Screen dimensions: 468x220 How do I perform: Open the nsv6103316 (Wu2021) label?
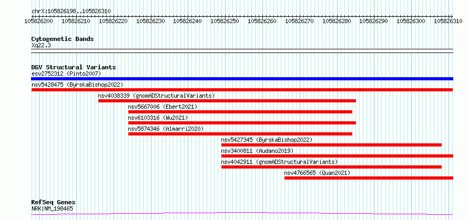pyautogui.click(x=158, y=118)
